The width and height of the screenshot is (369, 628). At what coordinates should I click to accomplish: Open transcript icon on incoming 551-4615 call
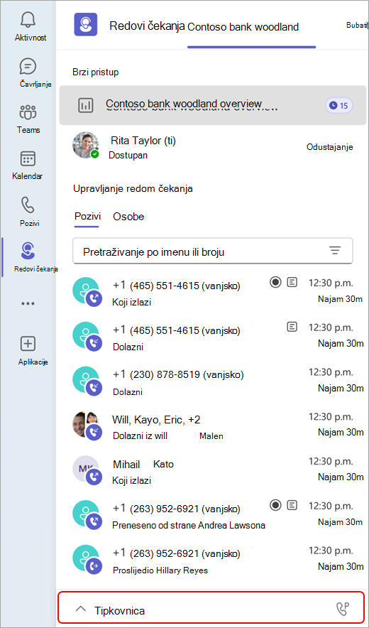coord(292,327)
